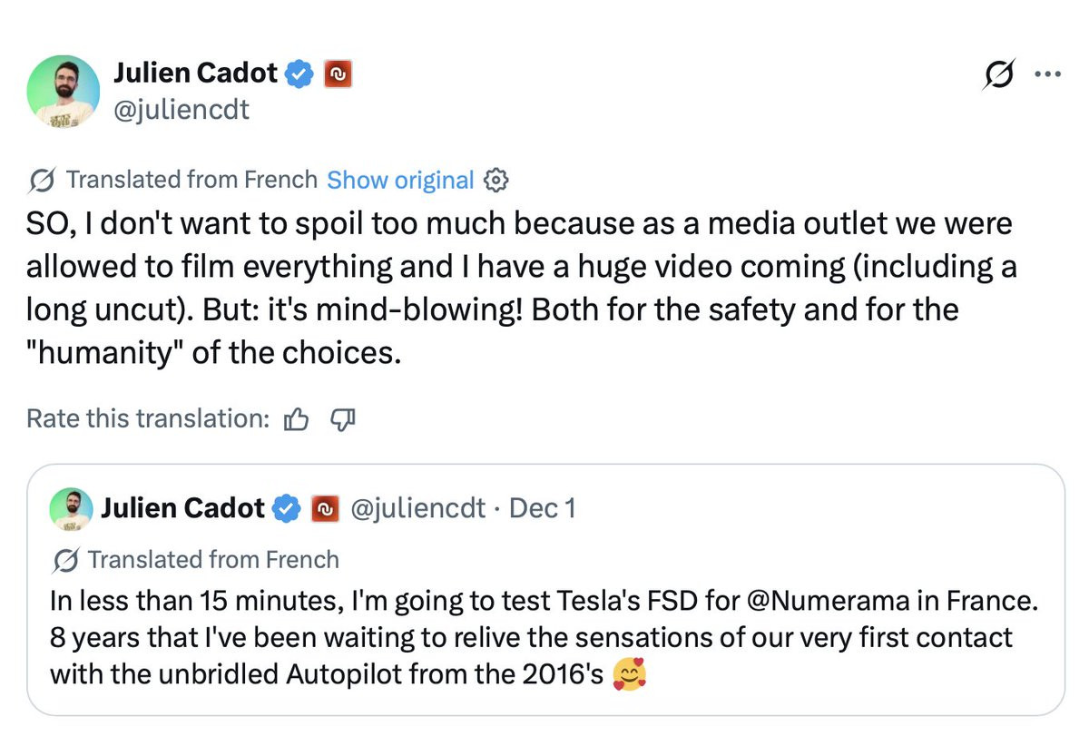Screen dimensions: 1089x746
Task: Click red affiliation badge in quoted post
Action: click(324, 509)
